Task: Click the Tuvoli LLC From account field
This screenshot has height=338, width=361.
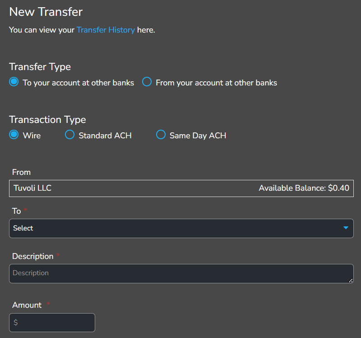Action: click(x=32, y=188)
